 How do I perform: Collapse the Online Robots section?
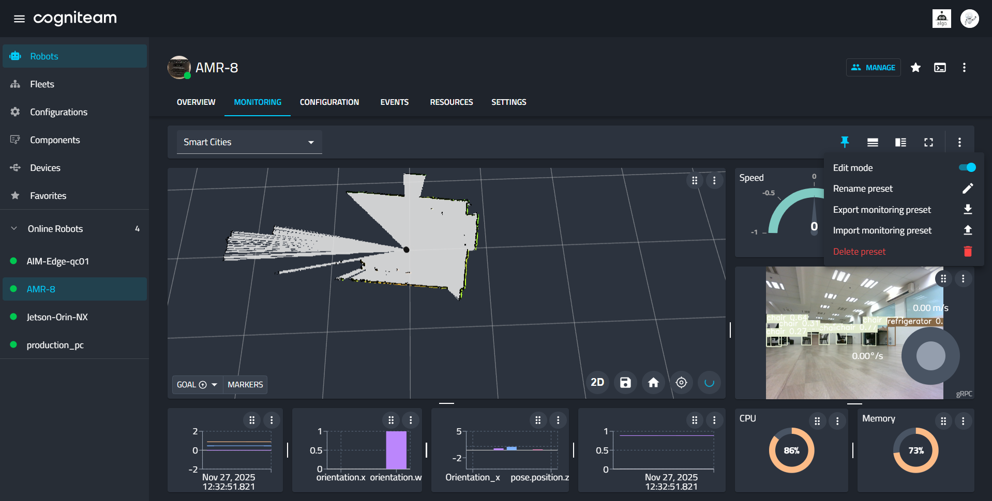pos(14,228)
